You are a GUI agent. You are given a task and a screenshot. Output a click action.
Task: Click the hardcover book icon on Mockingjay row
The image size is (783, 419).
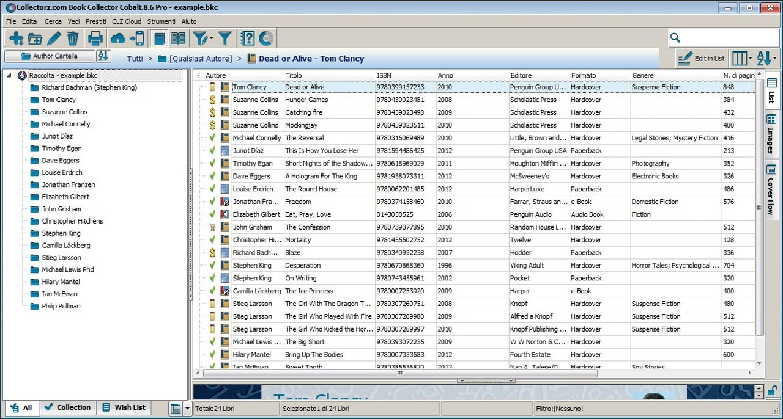point(225,125)
